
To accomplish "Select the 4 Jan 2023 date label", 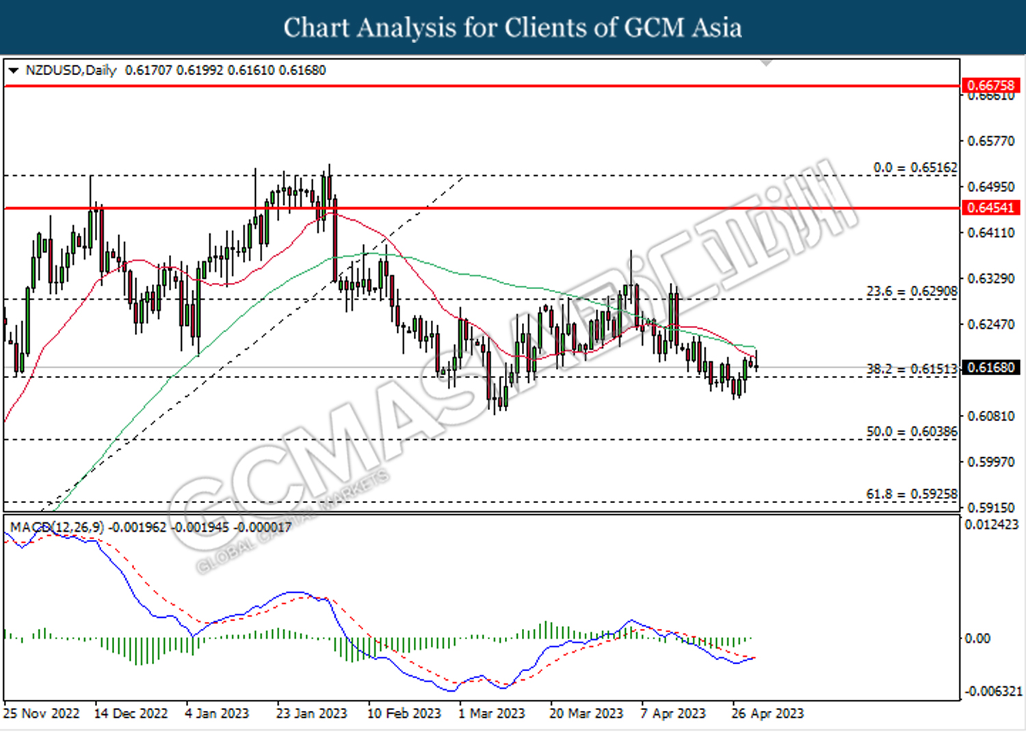I will click(x=217, y=714).
